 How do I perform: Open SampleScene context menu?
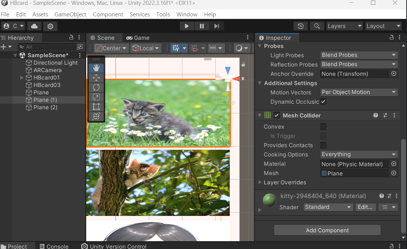tap(80, 55)
